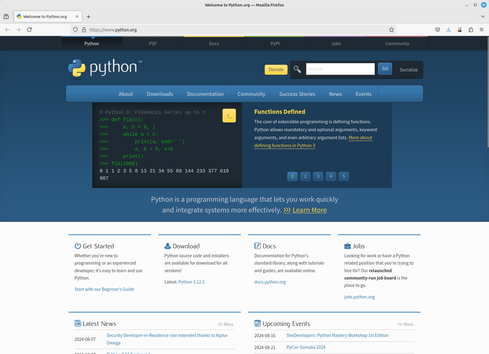This screenshot has height=354, width=489.
Task: Open the Firefox downloads panel
Action: [x=449, y=30]
